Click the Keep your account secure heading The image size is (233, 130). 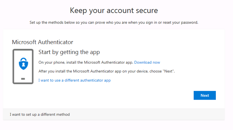[114, 11]
